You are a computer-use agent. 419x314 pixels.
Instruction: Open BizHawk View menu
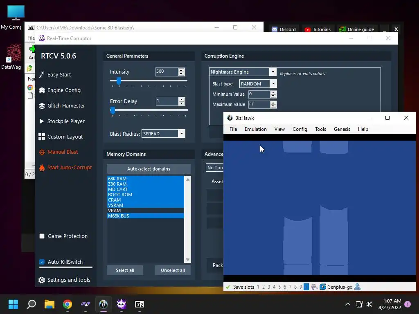[x=279, y=129]
